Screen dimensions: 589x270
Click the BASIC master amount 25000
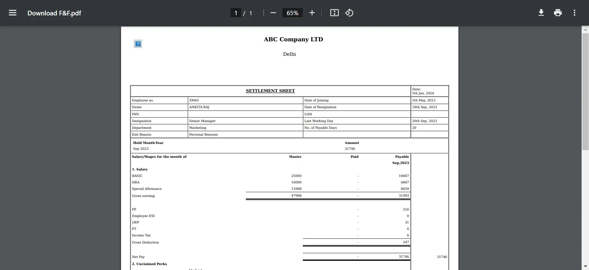[296, 176]
